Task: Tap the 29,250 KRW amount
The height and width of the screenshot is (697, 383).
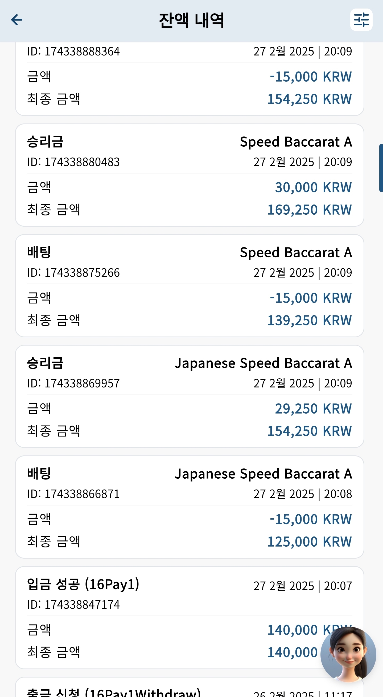Action: pyautogui.click(x=313, y=408)
